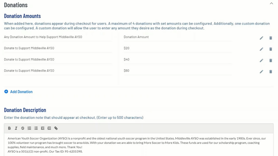Collapse the Donations section
The width and height of the screenshot is (278, 156).
click(x=272, y=3)
